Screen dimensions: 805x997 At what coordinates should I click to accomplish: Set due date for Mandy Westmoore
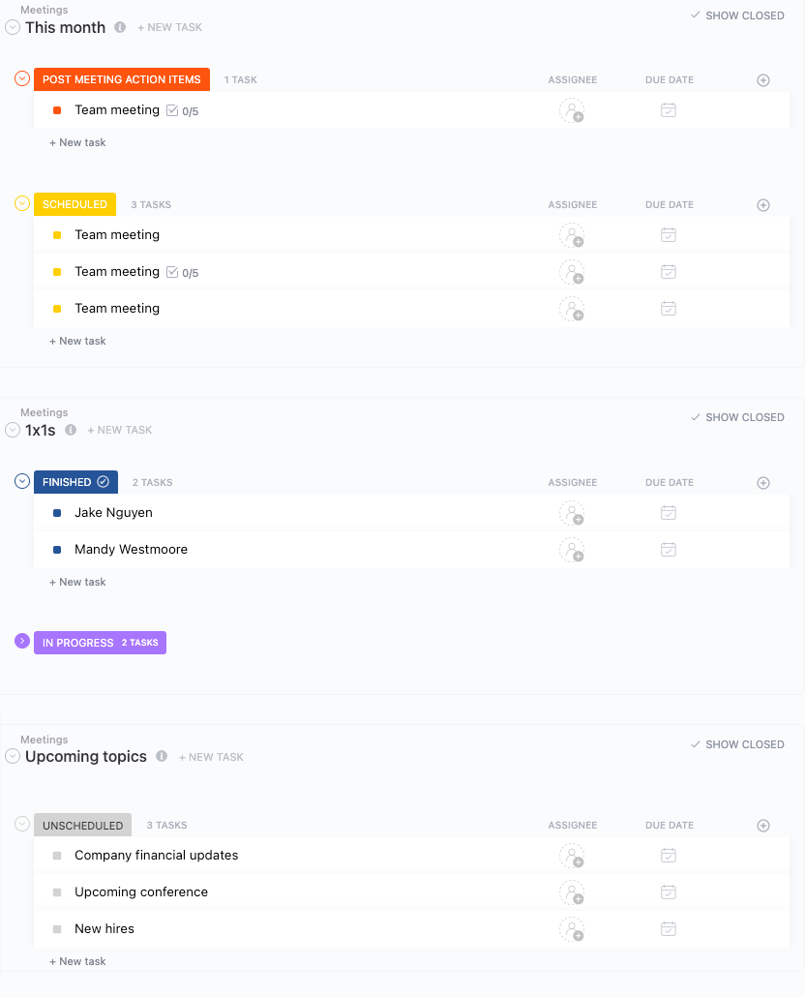pos(668,550)
